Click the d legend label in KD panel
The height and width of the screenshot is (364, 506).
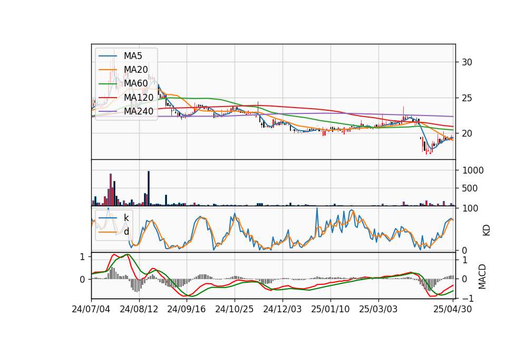click(x=126, y=232)
